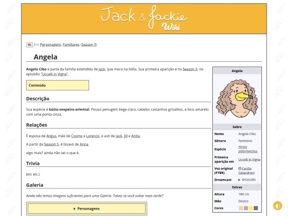288x216 pixels.
Task: Click the Galeria section heading
Action: coord(35,185)
